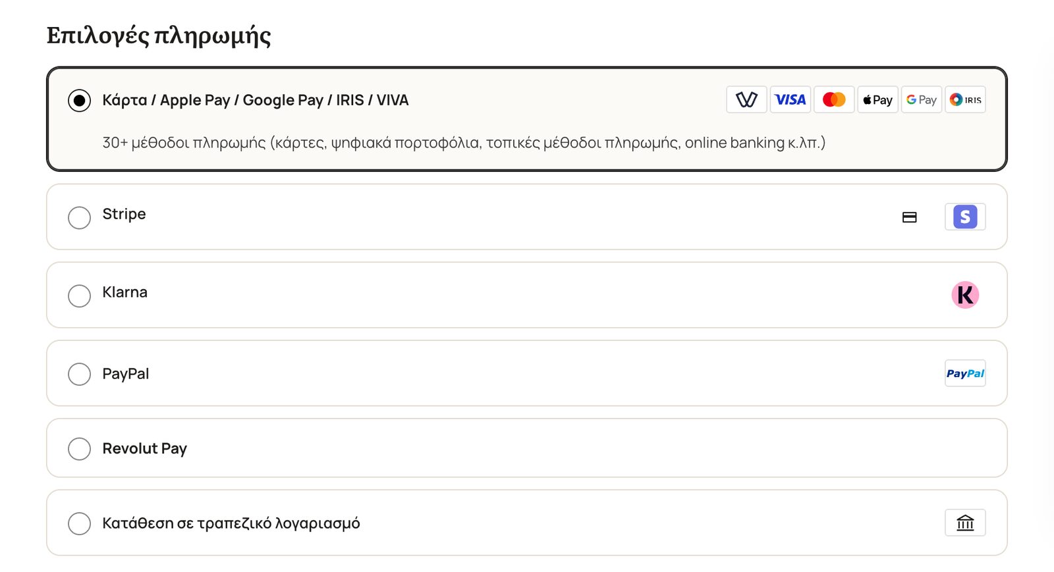Screen dimensions: 1054x572
Task: Click the Klarna label text
Action: coord(125,292)
